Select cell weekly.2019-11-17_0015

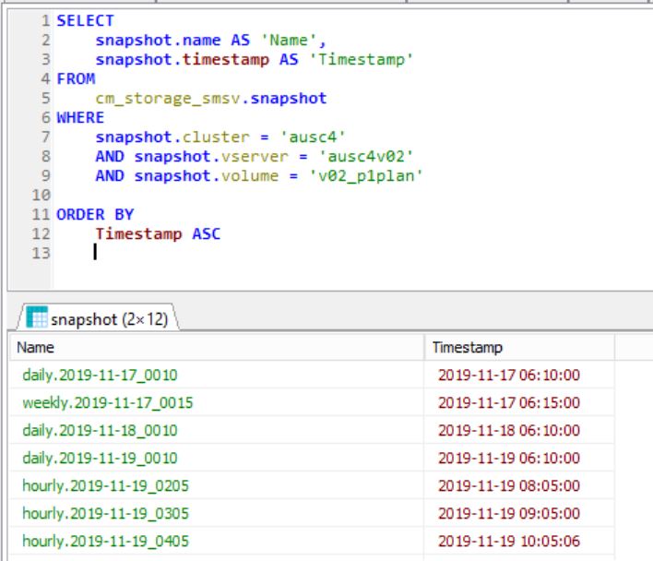click(x=107, y=403)
